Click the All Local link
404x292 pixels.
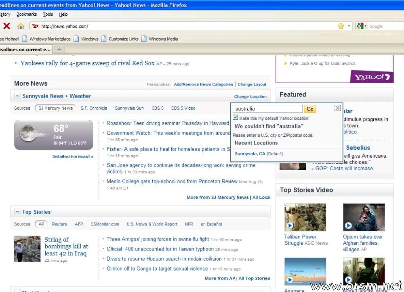pyautogui.click(x=261, y=197)
